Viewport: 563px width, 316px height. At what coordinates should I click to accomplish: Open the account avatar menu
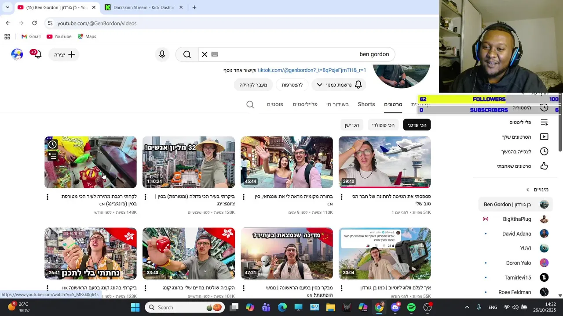pos(17,54)
